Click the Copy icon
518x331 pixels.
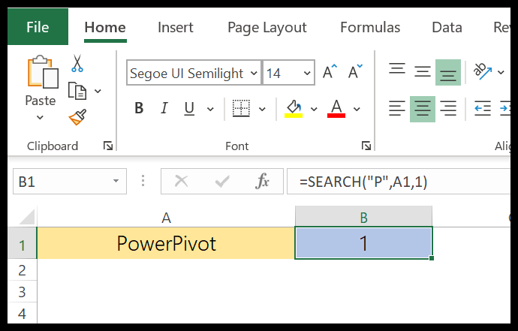[77, 91]
